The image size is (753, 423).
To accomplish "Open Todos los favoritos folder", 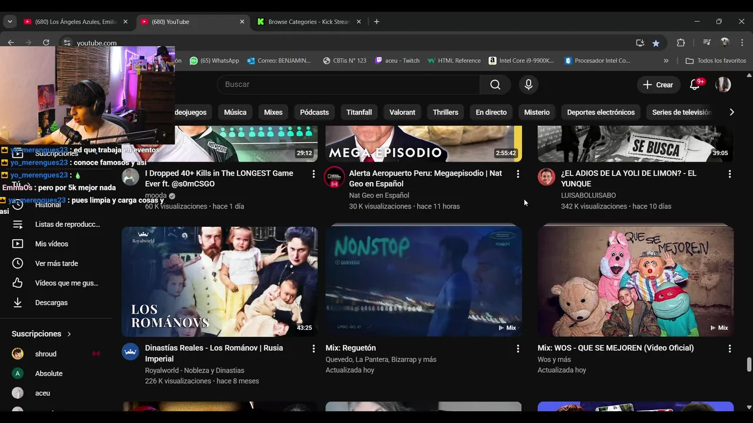I will (x=716, y=61).
